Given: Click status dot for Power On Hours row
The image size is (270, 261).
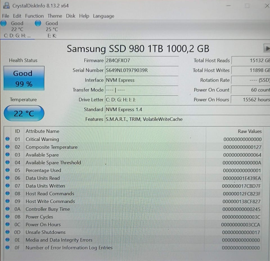Looking at the screenshot, I should (7, 224).
